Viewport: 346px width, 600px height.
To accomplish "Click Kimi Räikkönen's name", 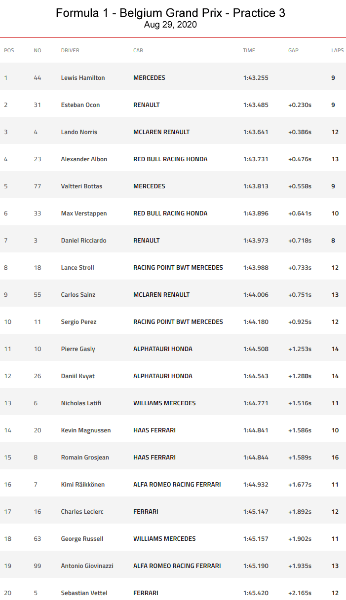I will (x=83, y=485).
